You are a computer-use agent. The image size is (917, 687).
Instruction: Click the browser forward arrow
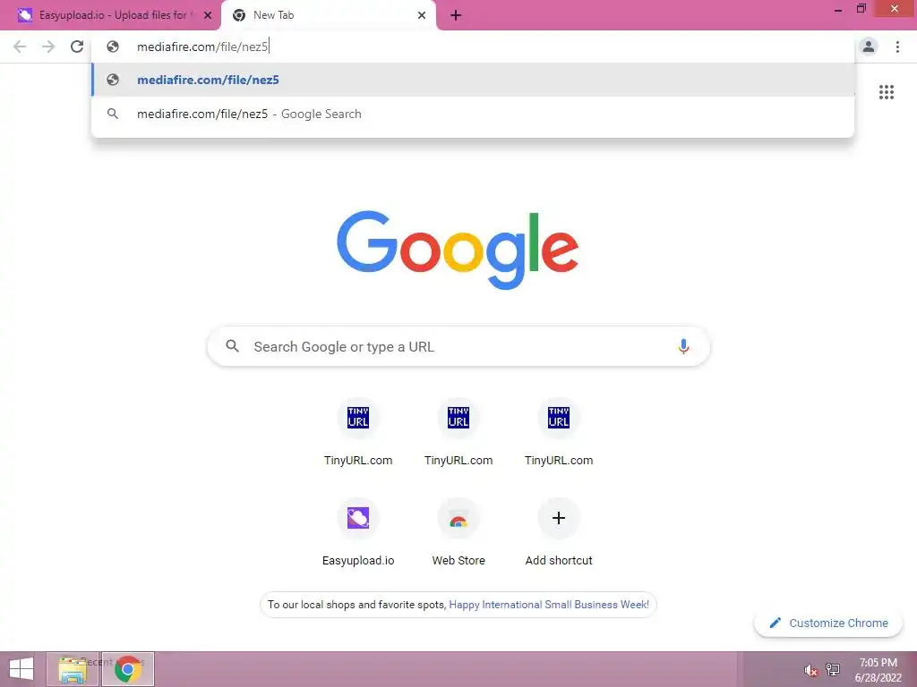tap(48, 47)
